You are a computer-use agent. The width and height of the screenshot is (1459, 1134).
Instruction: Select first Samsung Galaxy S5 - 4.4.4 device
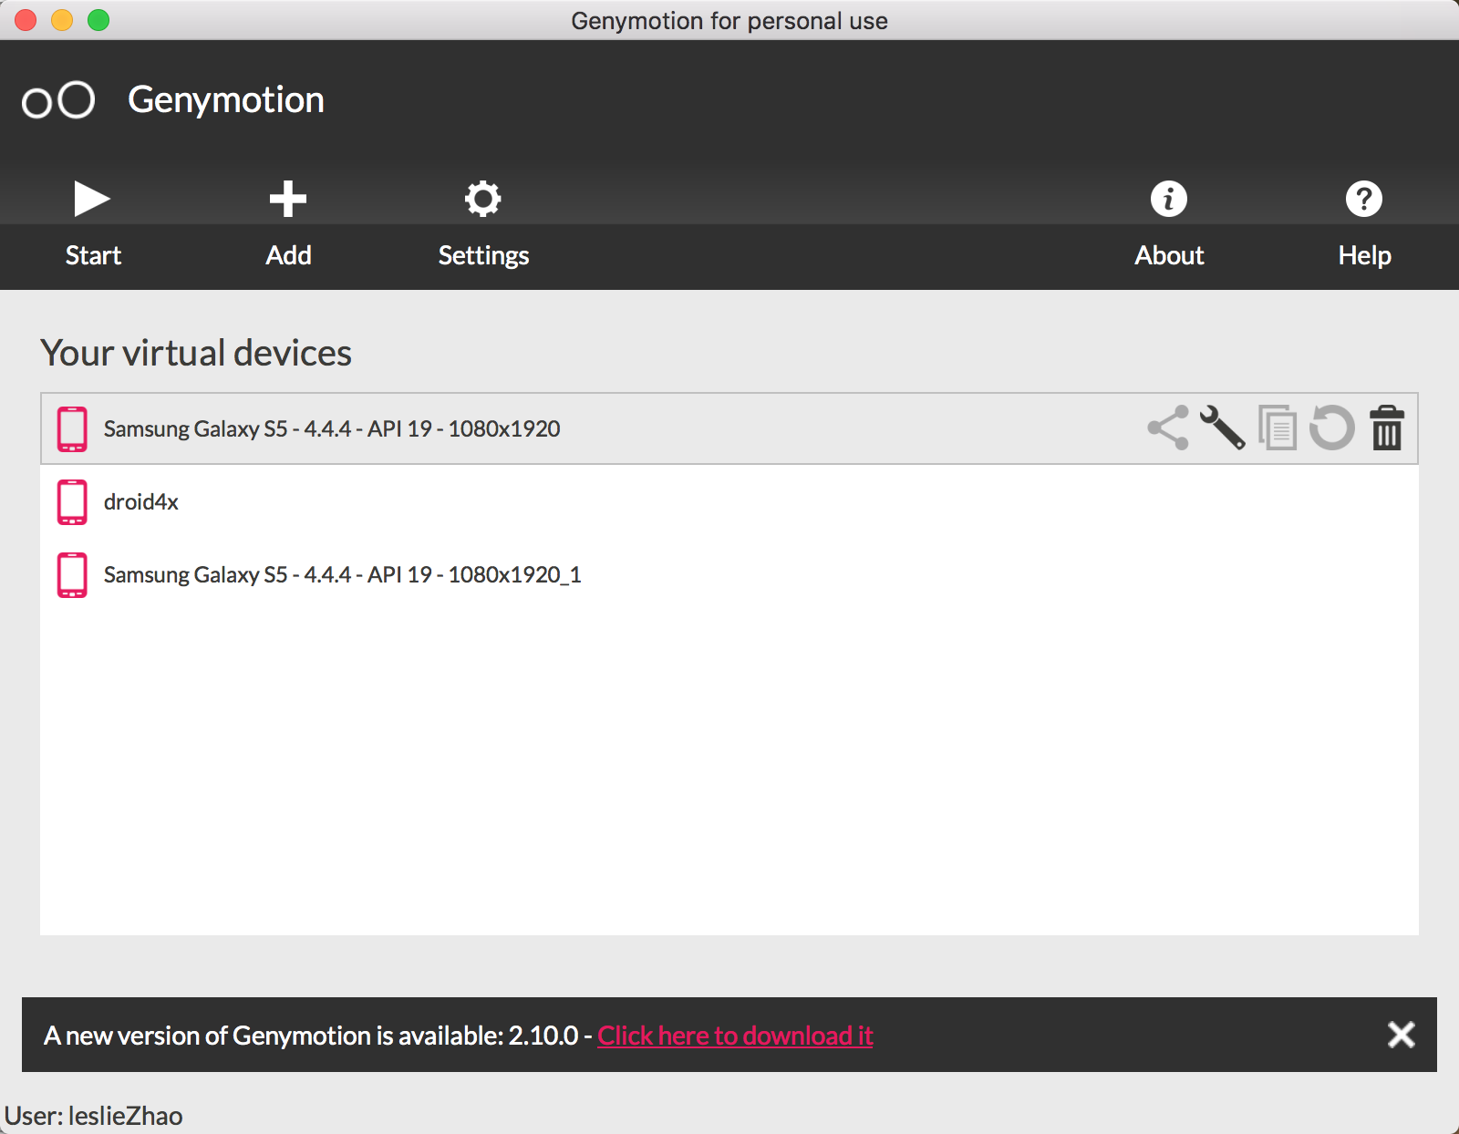[729, 428]
